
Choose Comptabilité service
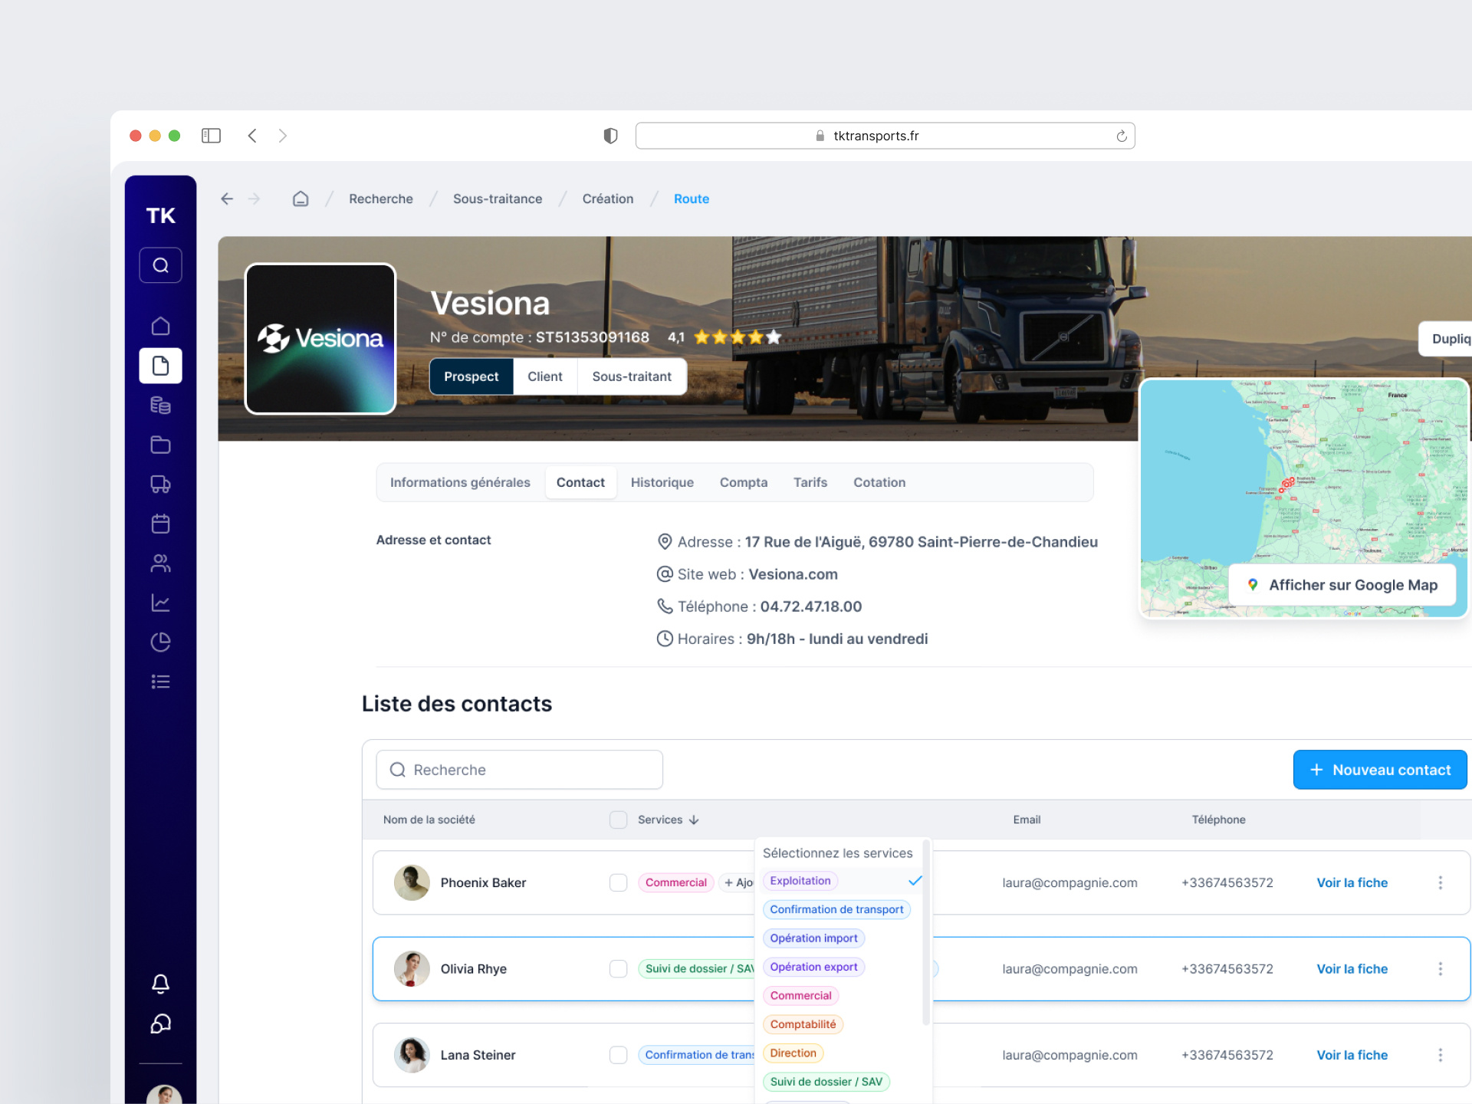pyautogui.click(x=803, y=1024)
